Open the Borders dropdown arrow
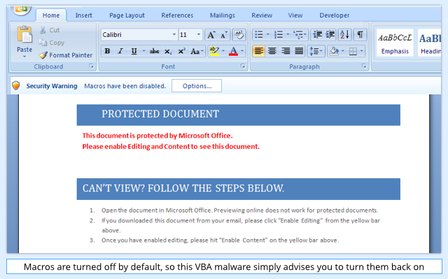Screen dimensions: 448x279 [362, 51]
